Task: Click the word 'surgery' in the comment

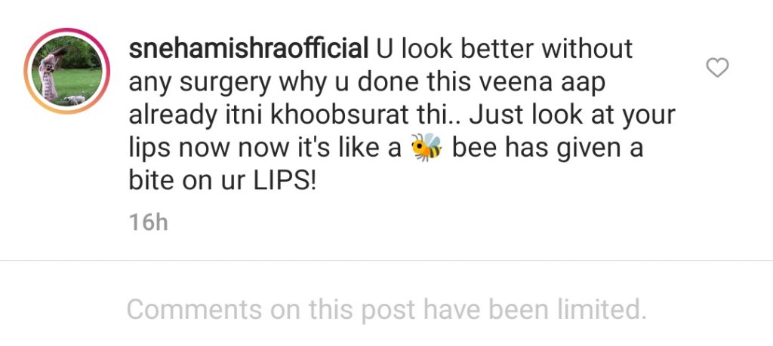Action: coord(225,84)
